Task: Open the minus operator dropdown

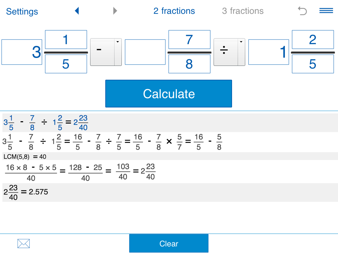Action: (106, 52)
